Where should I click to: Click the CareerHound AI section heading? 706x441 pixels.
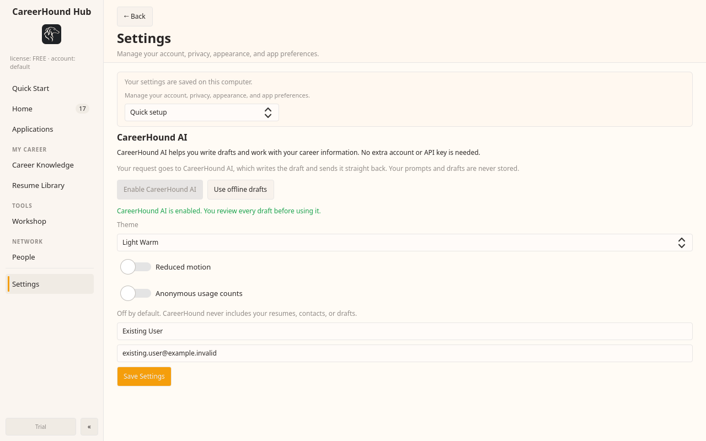152,137
